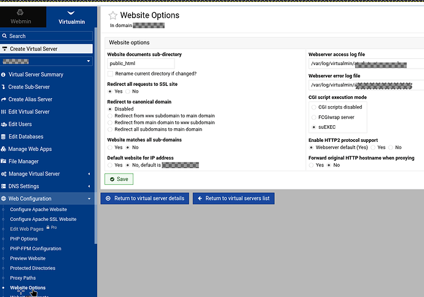Select No for HTTP2 protocol support

390,147
